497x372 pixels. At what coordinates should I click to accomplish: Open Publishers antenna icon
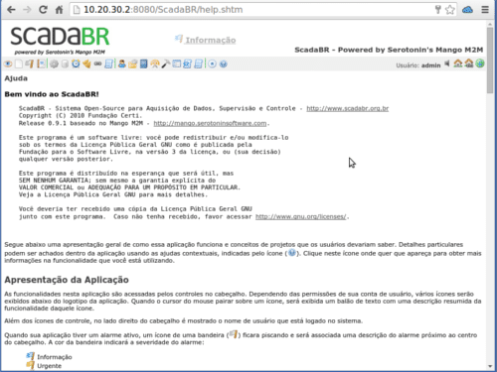(155, 63)
